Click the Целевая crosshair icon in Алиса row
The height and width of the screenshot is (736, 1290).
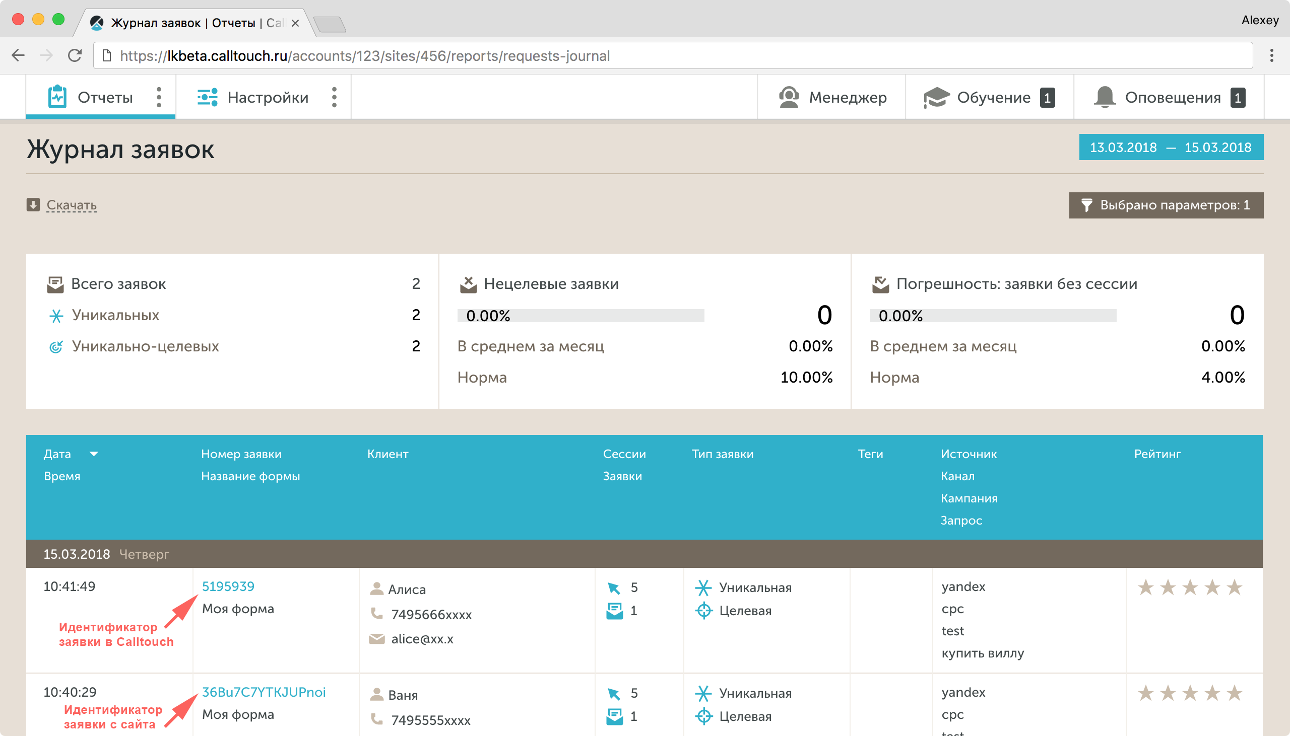coord(703,611)
